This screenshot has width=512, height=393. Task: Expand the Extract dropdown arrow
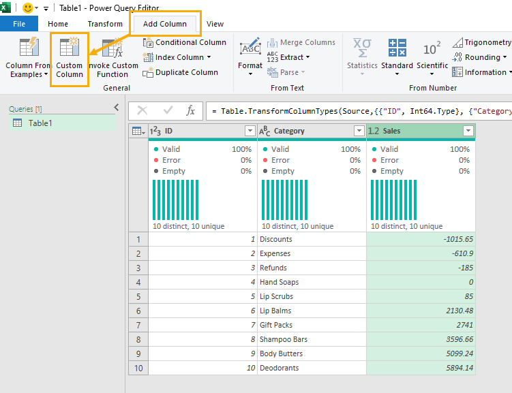pos(307,57)
